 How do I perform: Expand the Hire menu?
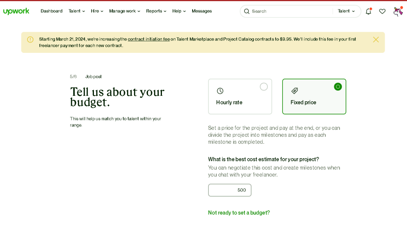point(97,11)
